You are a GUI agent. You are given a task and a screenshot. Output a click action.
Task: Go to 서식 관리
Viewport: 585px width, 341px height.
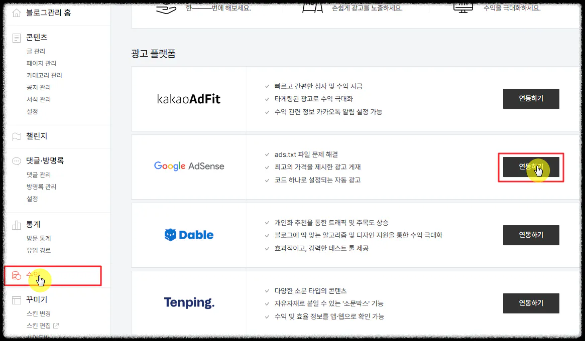click(39, 99)
